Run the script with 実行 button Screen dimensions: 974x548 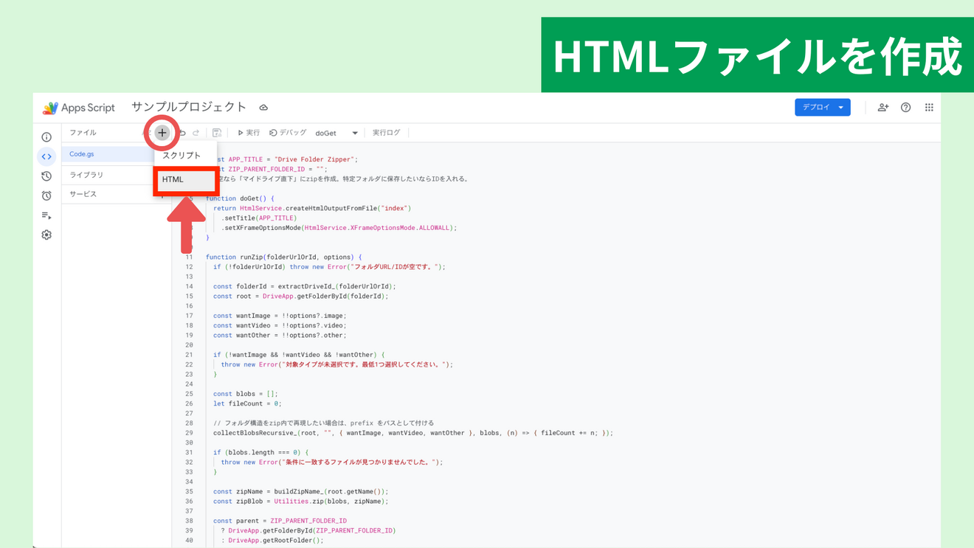[249, 133]
